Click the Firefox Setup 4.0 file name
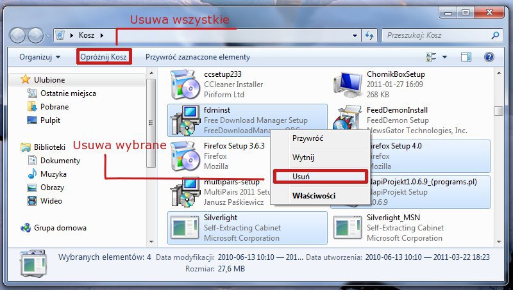The height and width of the screenshot is (290, 513). [396, 146]
